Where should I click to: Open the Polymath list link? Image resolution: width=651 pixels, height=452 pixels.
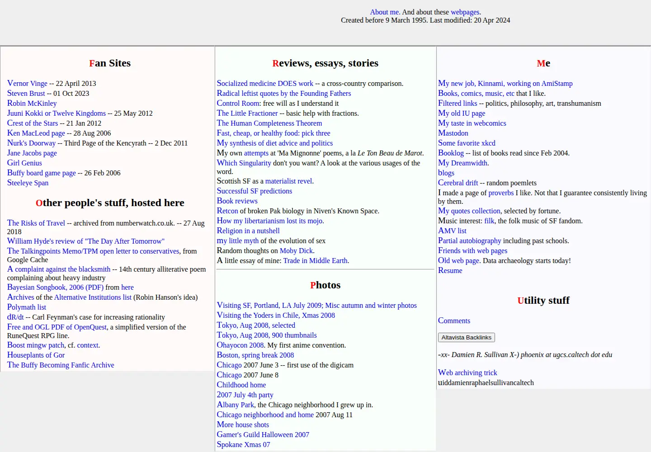(x=27, y=307)
